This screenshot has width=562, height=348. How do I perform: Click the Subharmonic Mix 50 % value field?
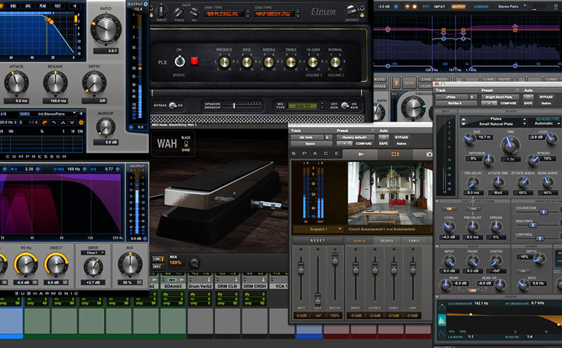tap(130, 283)
